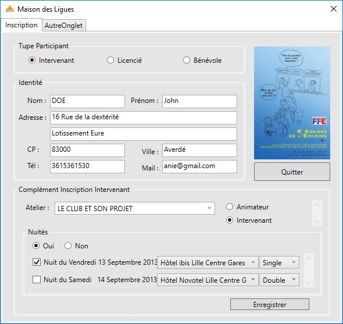Click the Quitter button

[292, 172]
